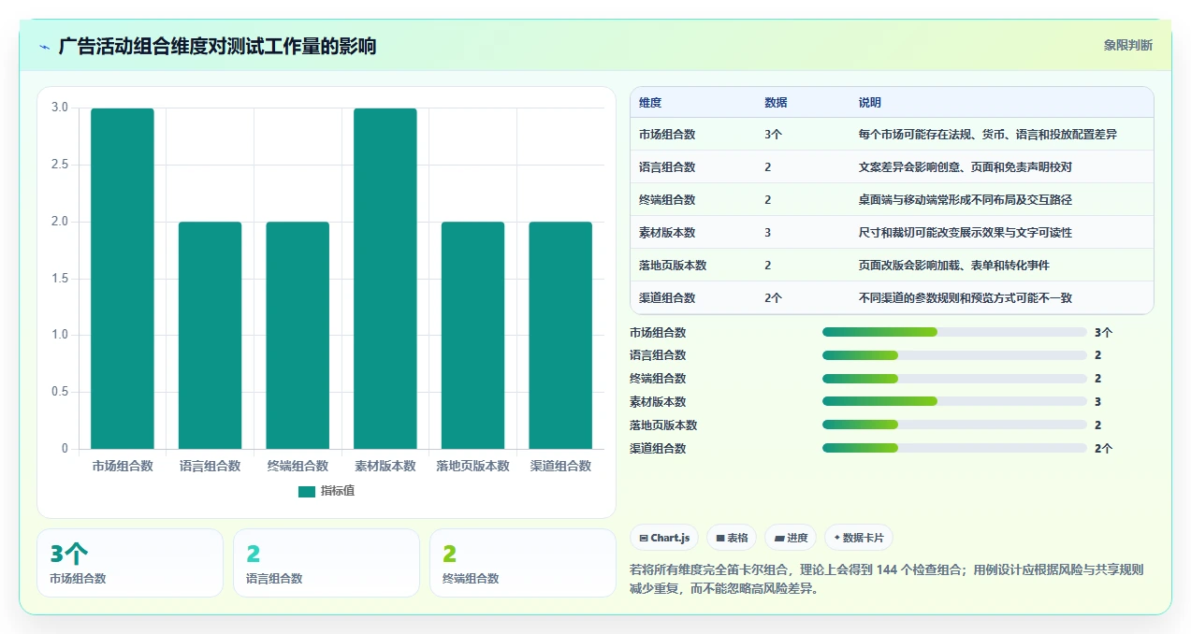Image resolution: width=1191 pixels, height=634 pixels.
Task: Click the 3.0 tick on the chart y-axis
Action: pyautogui.click(x=60, y=108)
